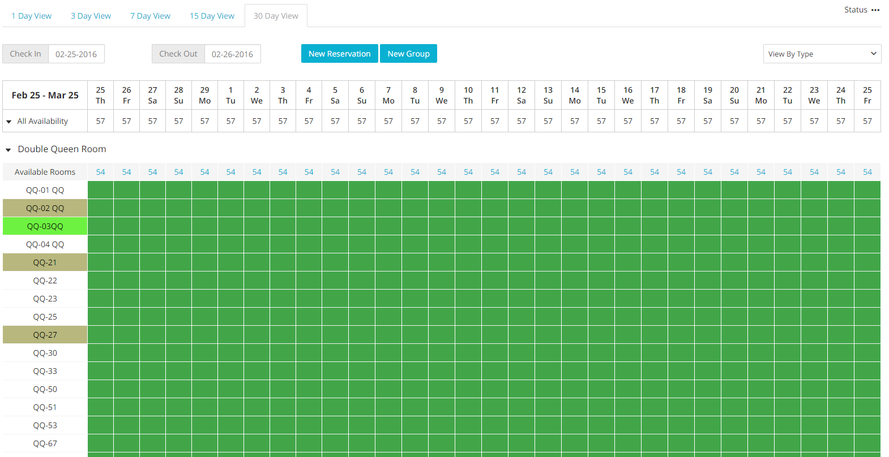Click the Feb 25 - Mar 25 range header

point(45,95)
